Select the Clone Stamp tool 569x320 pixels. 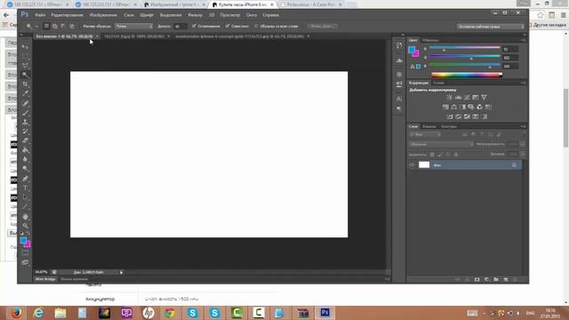pos(25,122)
